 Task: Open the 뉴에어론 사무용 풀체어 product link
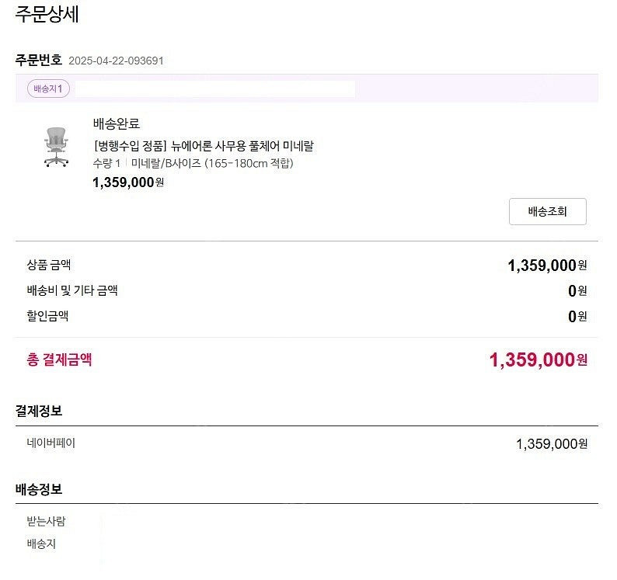[x=203, y=145]
